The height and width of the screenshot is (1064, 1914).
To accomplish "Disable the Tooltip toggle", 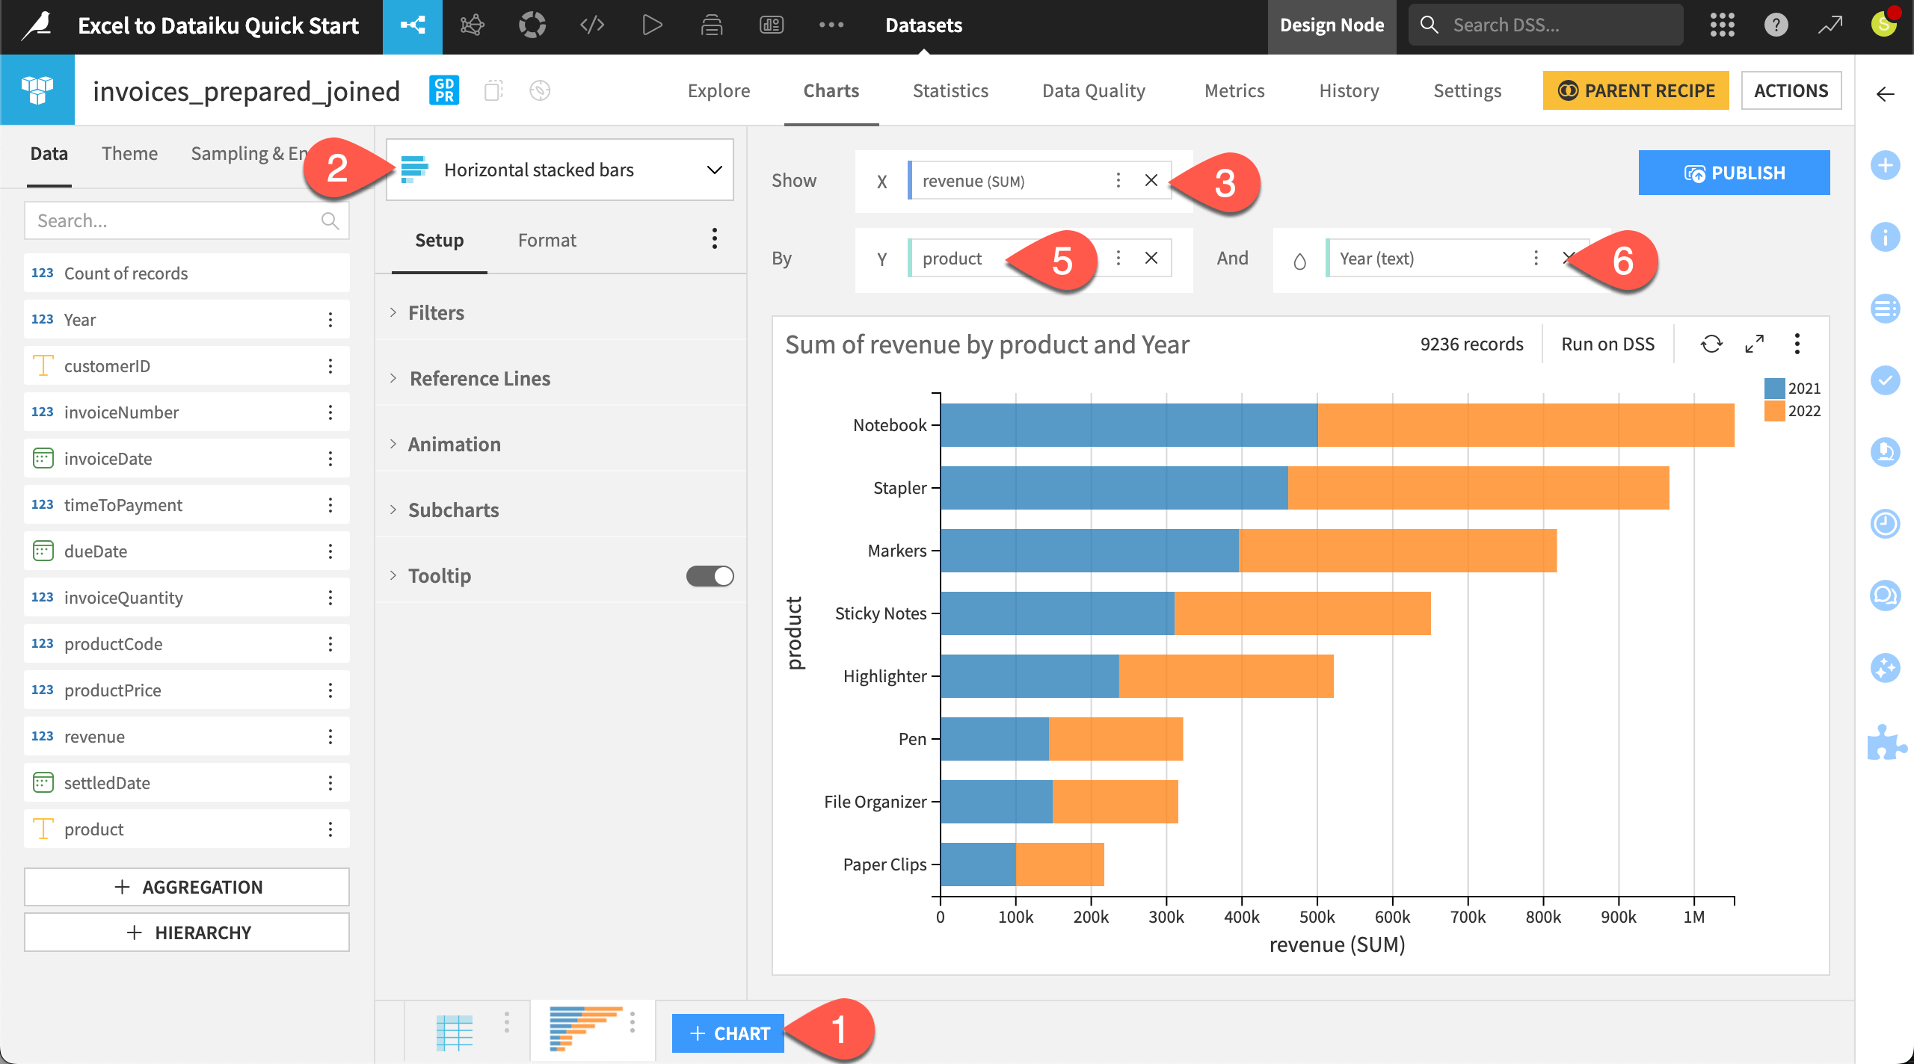I will click(x=709, y=575).
